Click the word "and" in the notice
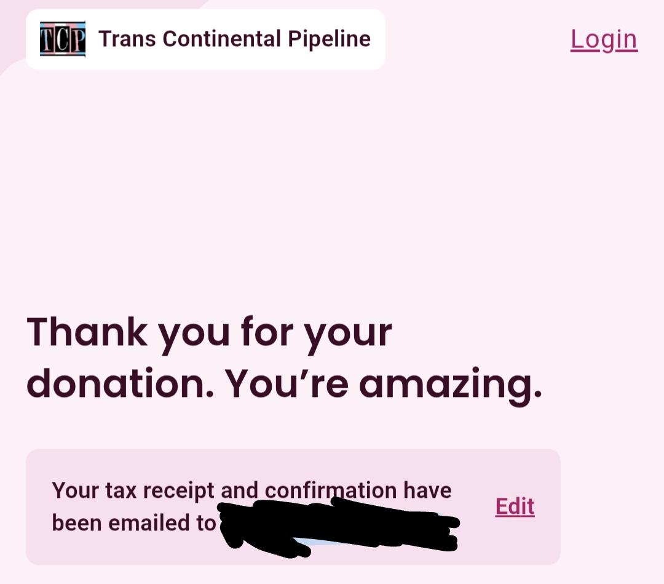This screenshot has height=584, width=664. point(240,490)
